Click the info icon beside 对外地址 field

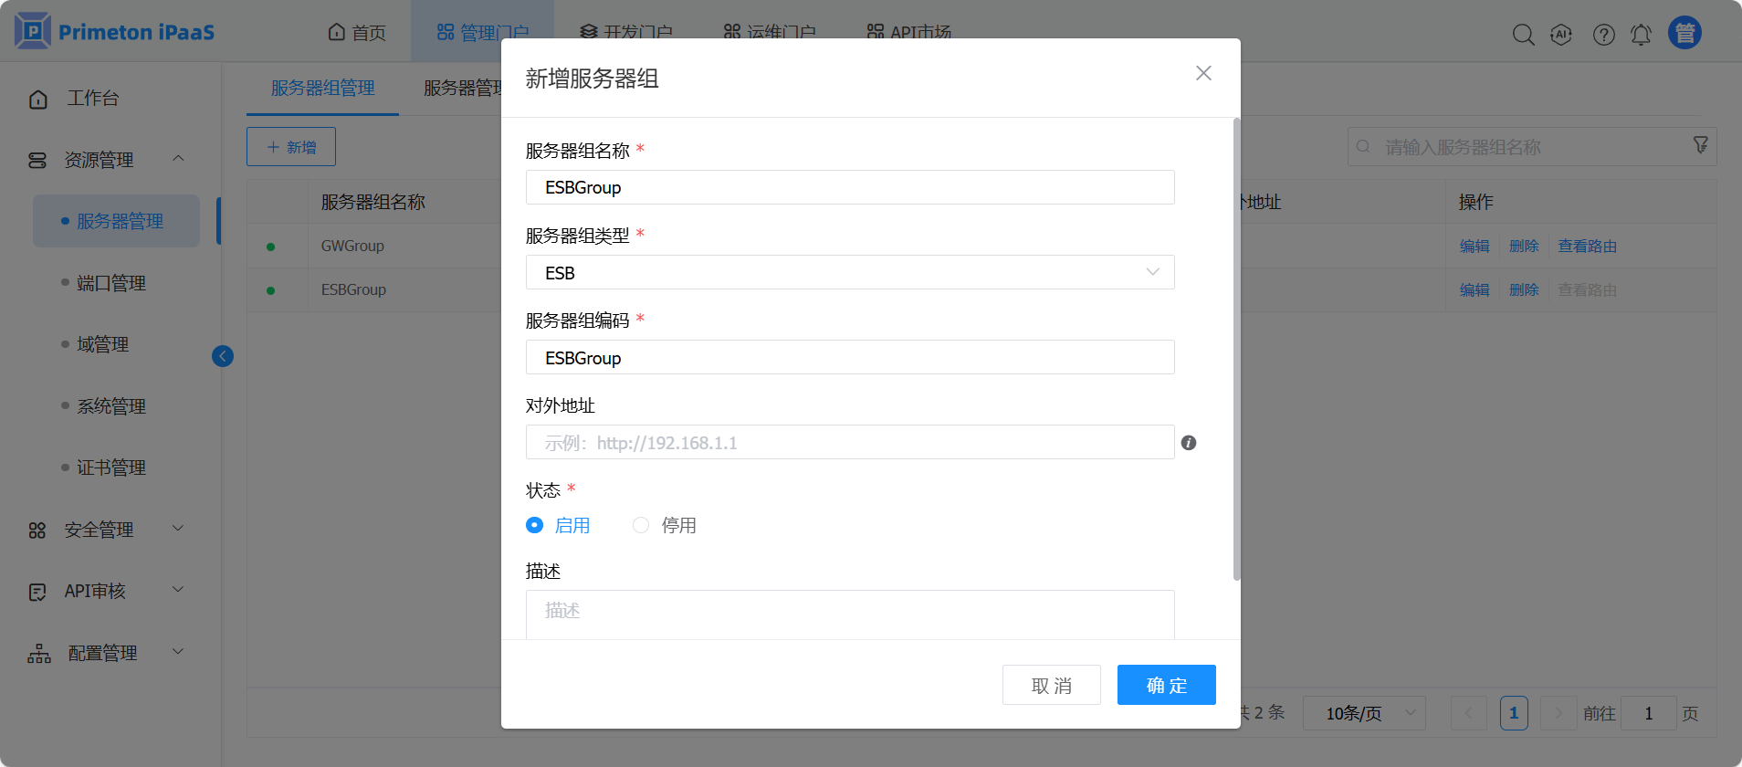click(1188, 443)
